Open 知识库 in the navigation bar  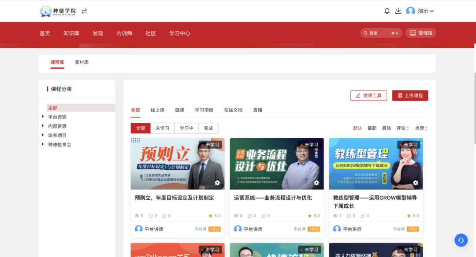[71, 33]
